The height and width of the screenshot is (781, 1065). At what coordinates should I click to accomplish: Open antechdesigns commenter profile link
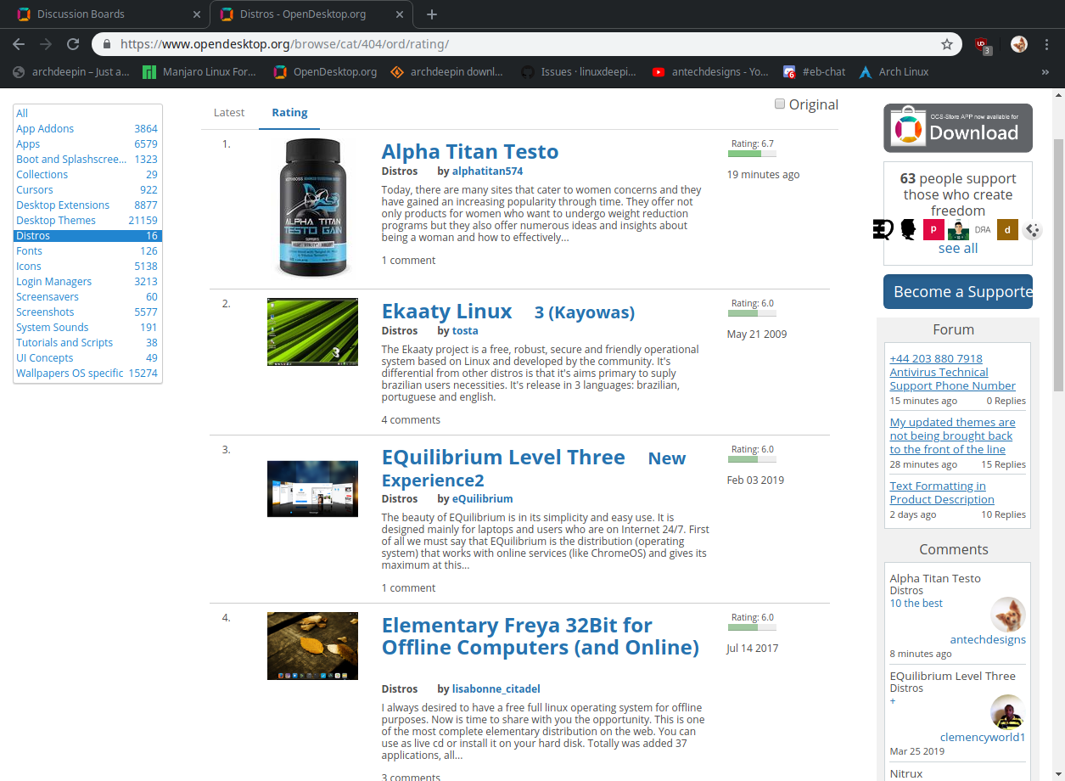coord(988,639)
